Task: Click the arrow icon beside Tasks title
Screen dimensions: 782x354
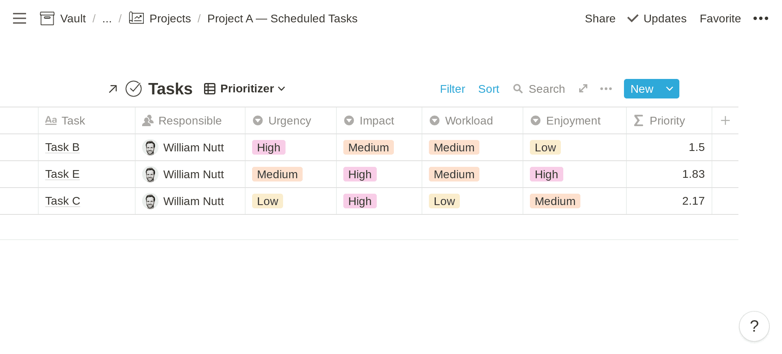Action: 113,89
